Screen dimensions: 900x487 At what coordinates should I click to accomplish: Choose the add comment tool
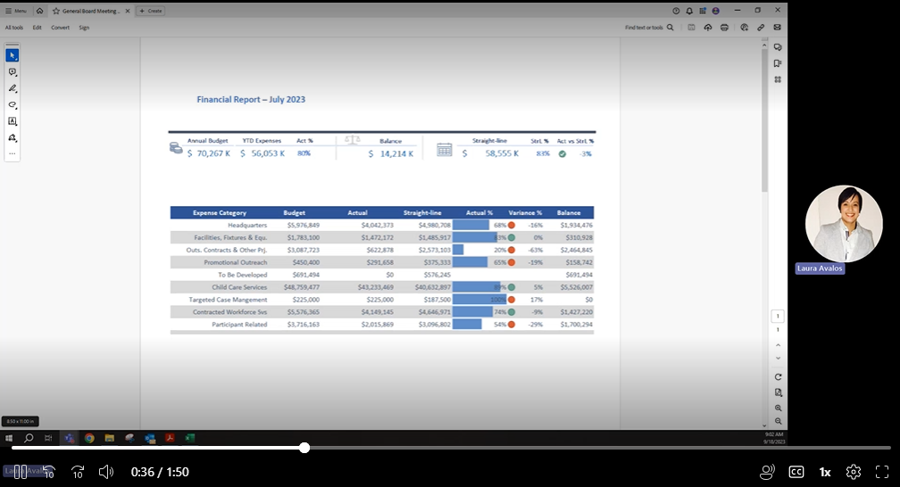(12, 72)
